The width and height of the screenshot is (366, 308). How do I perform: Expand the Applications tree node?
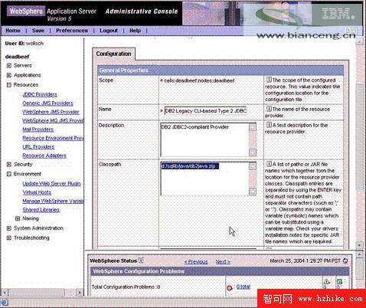tap(9, 75)
